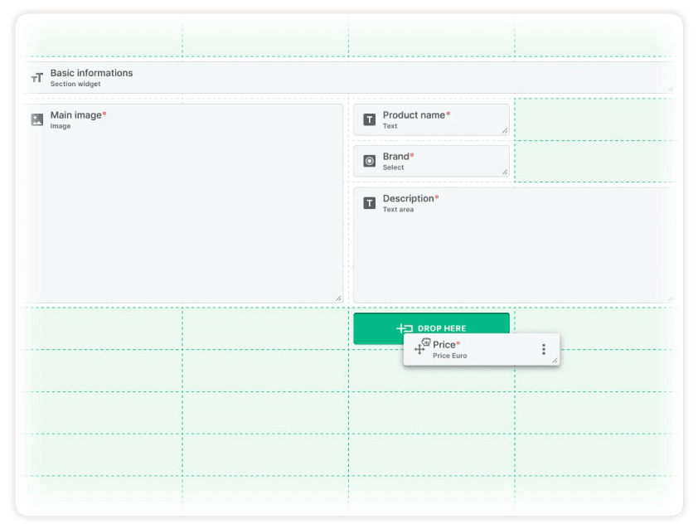Click the add icon beside Drop Here

pyautogui.click(x=405, y=328)
